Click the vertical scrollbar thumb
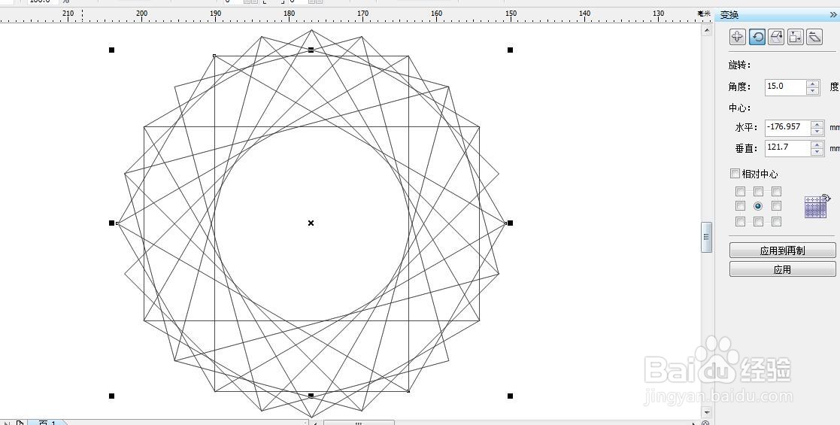The image size is (840, 425). click(x=707, y=237)
